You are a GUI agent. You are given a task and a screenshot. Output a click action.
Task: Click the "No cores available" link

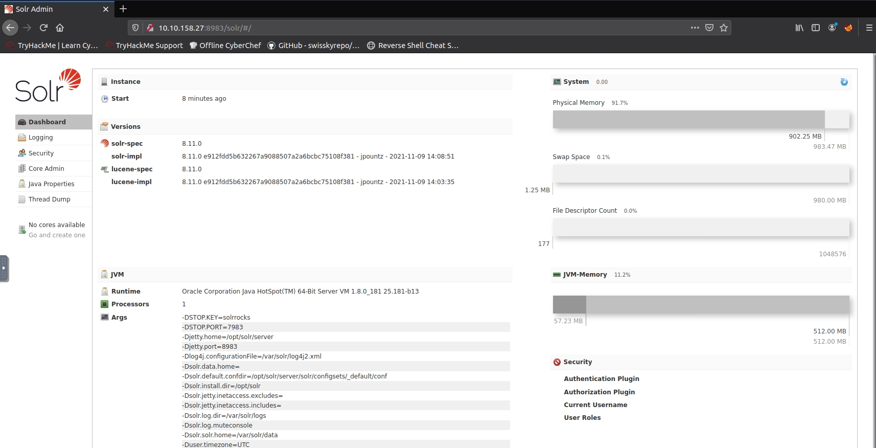[56, 225]
